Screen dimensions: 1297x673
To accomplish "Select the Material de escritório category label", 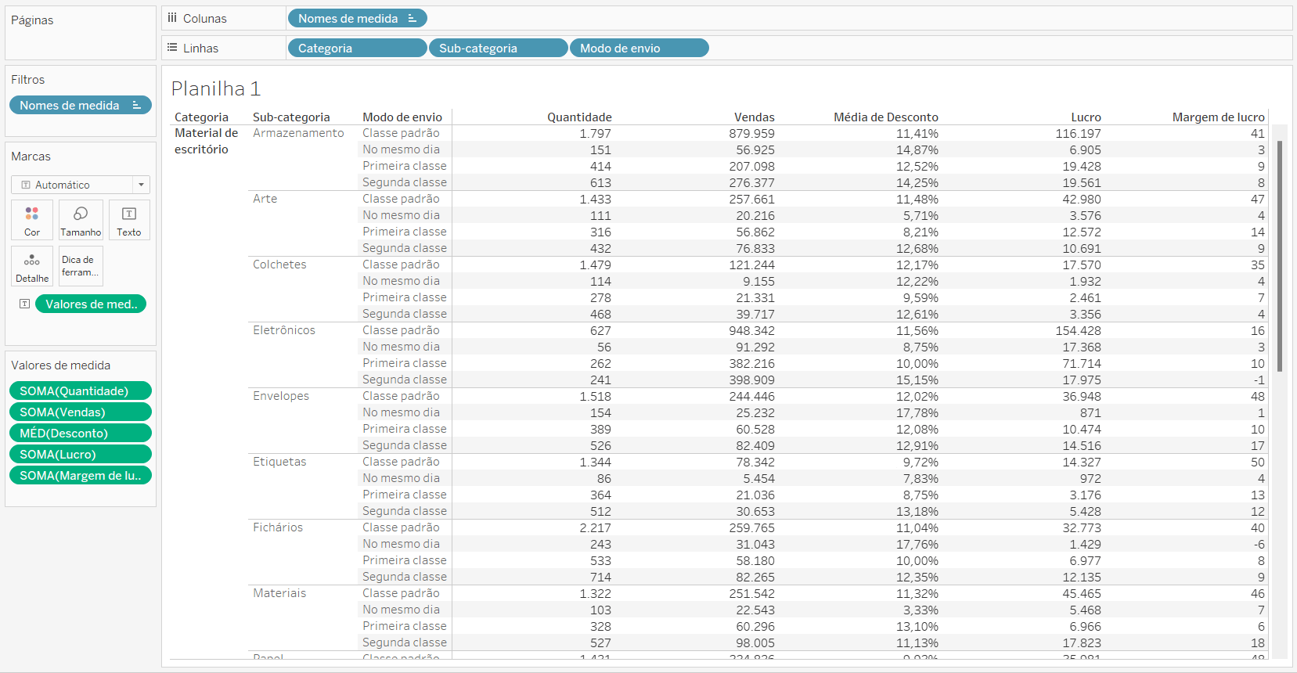I will (x=206, y=141).
